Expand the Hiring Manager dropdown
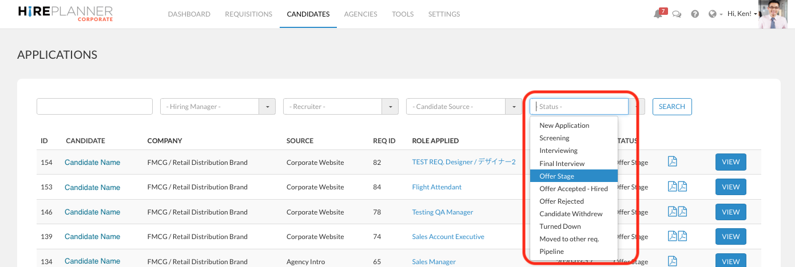795x267 pixels. click(267, 107)
